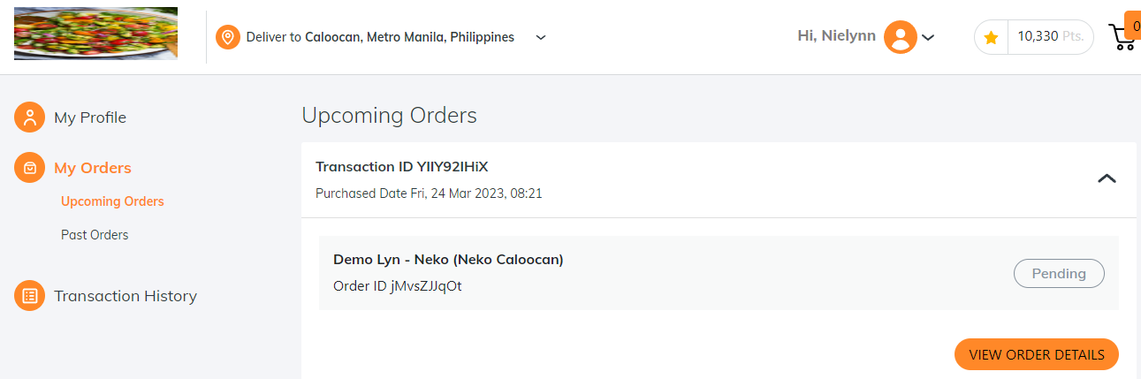Image resolution: width=1141 pixels, height=379 pixels.
Task: Click the Pending status badge
Action: (x=1059, y=274)
